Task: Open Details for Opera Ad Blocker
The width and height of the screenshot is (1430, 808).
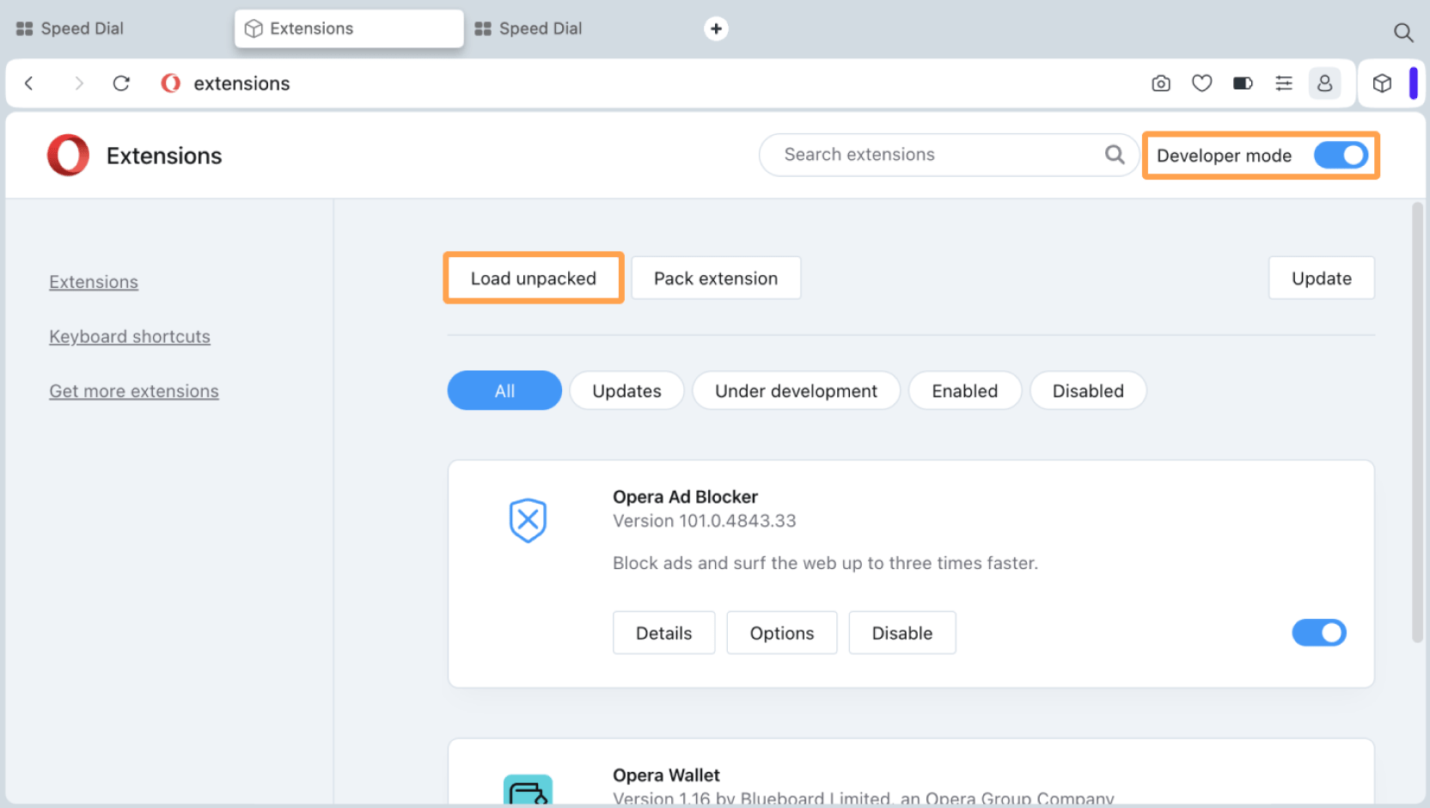Action: click(x=664, y=634)
